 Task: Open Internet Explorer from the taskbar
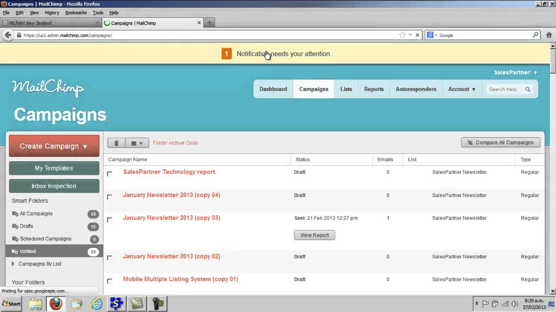coord(97,304)
